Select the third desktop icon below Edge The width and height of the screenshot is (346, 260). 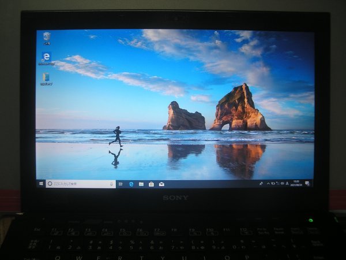(46, 79)
